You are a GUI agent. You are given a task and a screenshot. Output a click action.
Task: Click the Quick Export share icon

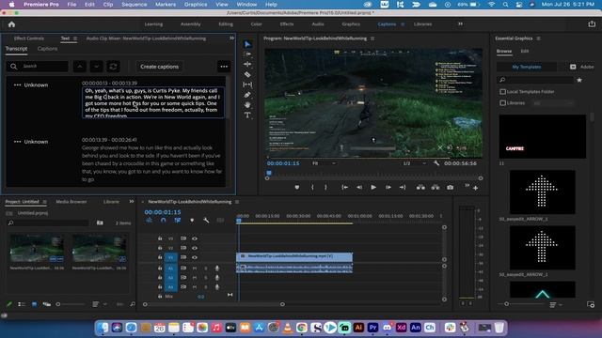[x=592, y=23]
